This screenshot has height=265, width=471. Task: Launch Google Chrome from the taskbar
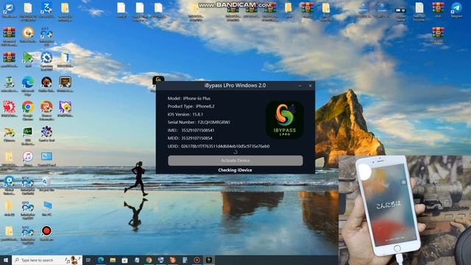tap(149, 260)
